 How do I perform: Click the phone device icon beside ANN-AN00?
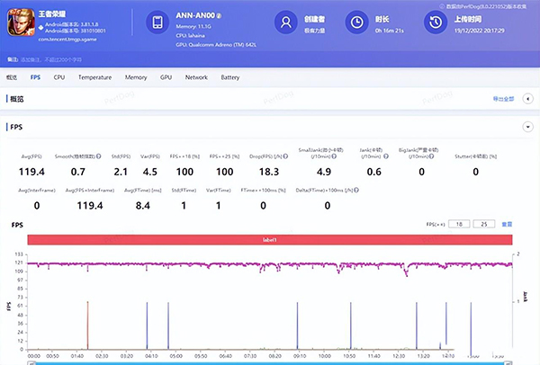pos(156,22)
